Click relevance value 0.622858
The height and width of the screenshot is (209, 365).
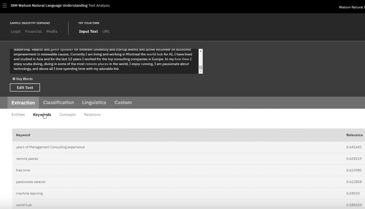pyautogui.click(x=354, y=182)
